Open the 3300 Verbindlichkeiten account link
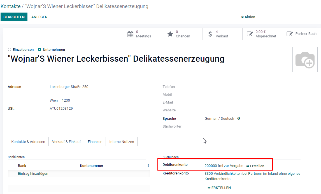The width and height of the screenshot is (321, 194). 252,176
